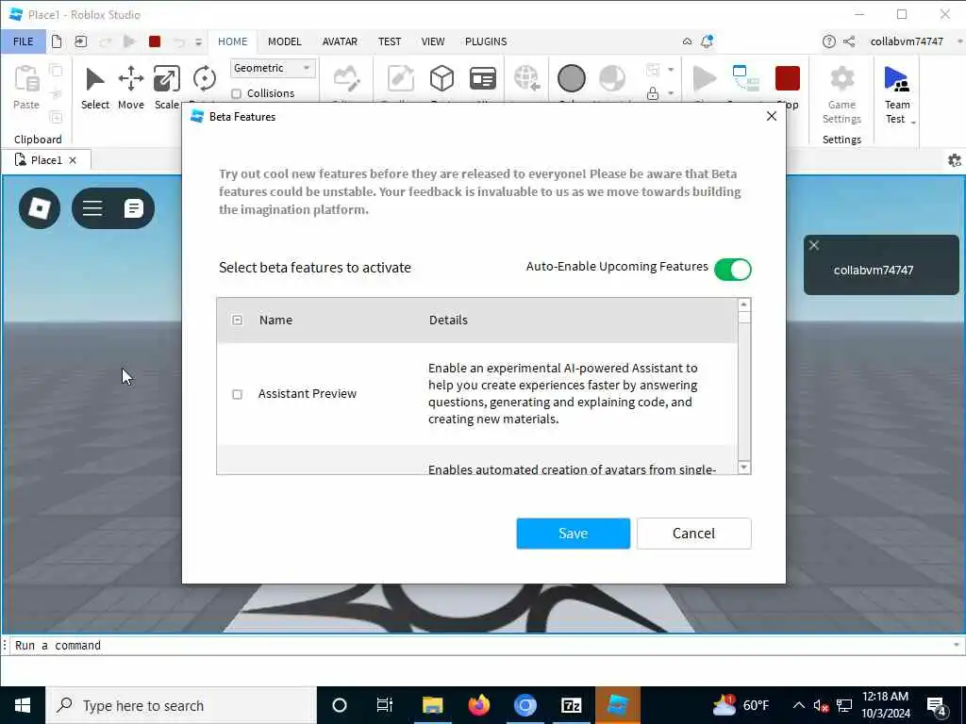This screenshot has width=966, height=724.
Task: Open the UI editor icon
Action: click(x=482, y=79)
